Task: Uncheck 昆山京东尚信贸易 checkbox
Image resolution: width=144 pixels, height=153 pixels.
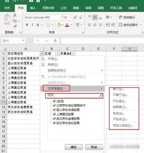Action: pos(54,110)
